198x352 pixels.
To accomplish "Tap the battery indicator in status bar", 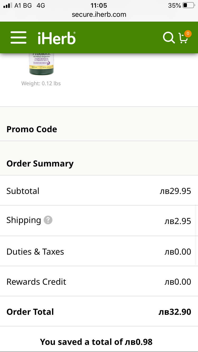I will click(188, 5).
